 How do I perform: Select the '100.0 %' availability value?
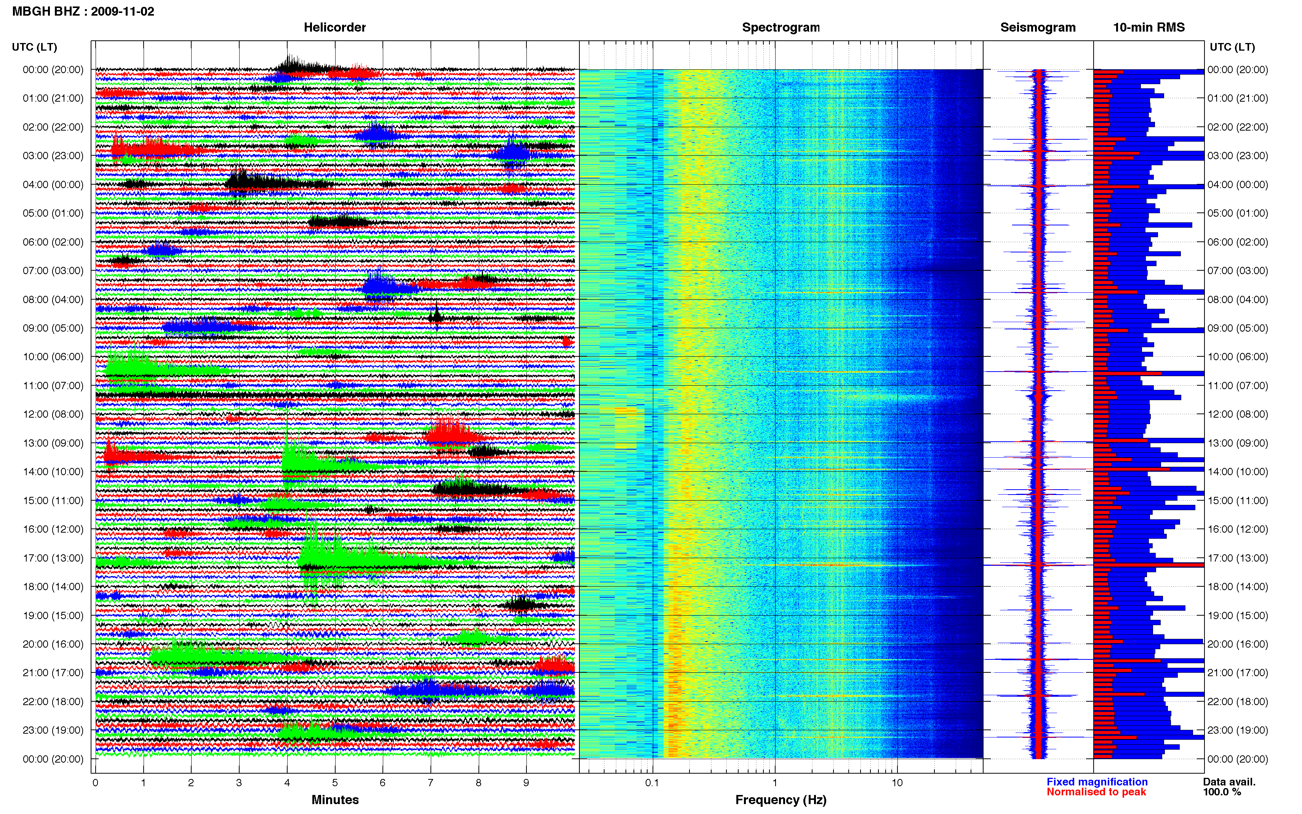pyautogui.click(x=1222, y=792)
